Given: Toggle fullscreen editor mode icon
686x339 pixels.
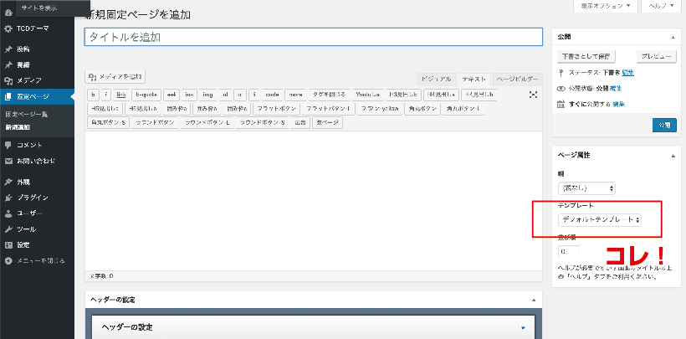Looking at the screenshot, I should tap(532, 95).
